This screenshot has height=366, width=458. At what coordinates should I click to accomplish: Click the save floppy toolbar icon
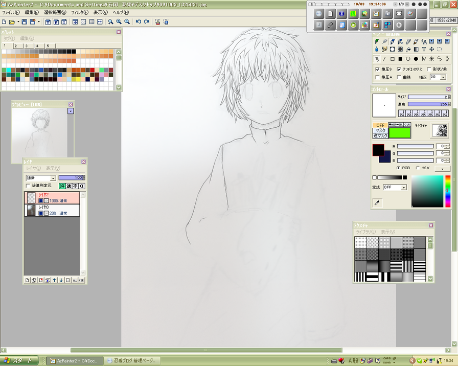25,22
